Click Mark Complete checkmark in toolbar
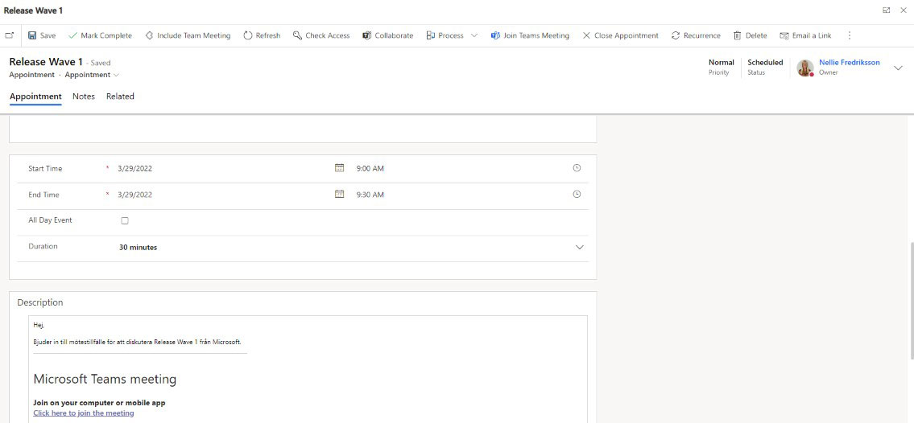 click(x=73, y=35)
